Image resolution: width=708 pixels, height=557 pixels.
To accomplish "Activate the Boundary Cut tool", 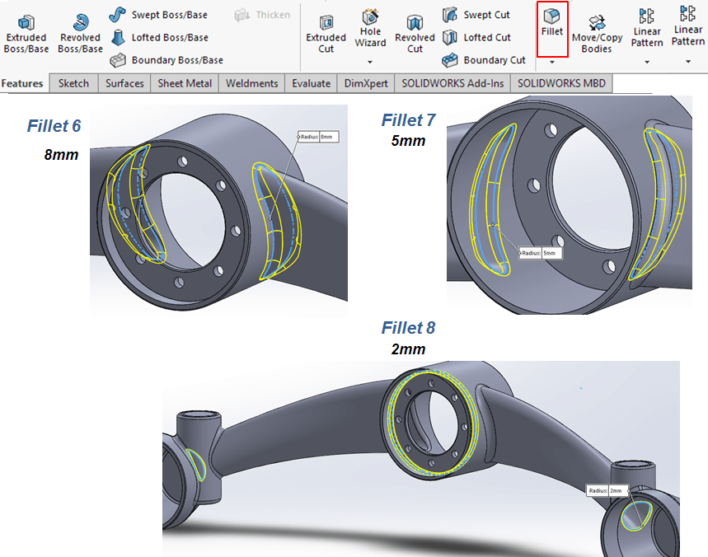I will (x=484, y=60).
